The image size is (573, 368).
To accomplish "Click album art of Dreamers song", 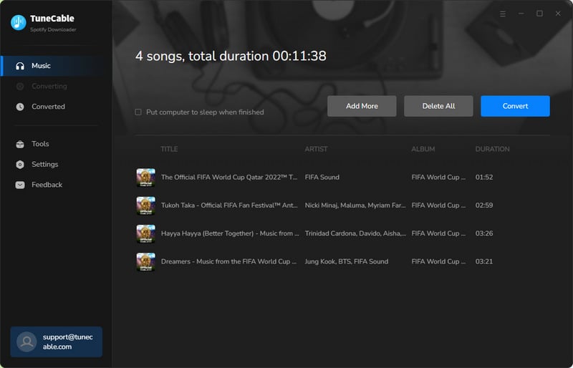I will point(146,261).
